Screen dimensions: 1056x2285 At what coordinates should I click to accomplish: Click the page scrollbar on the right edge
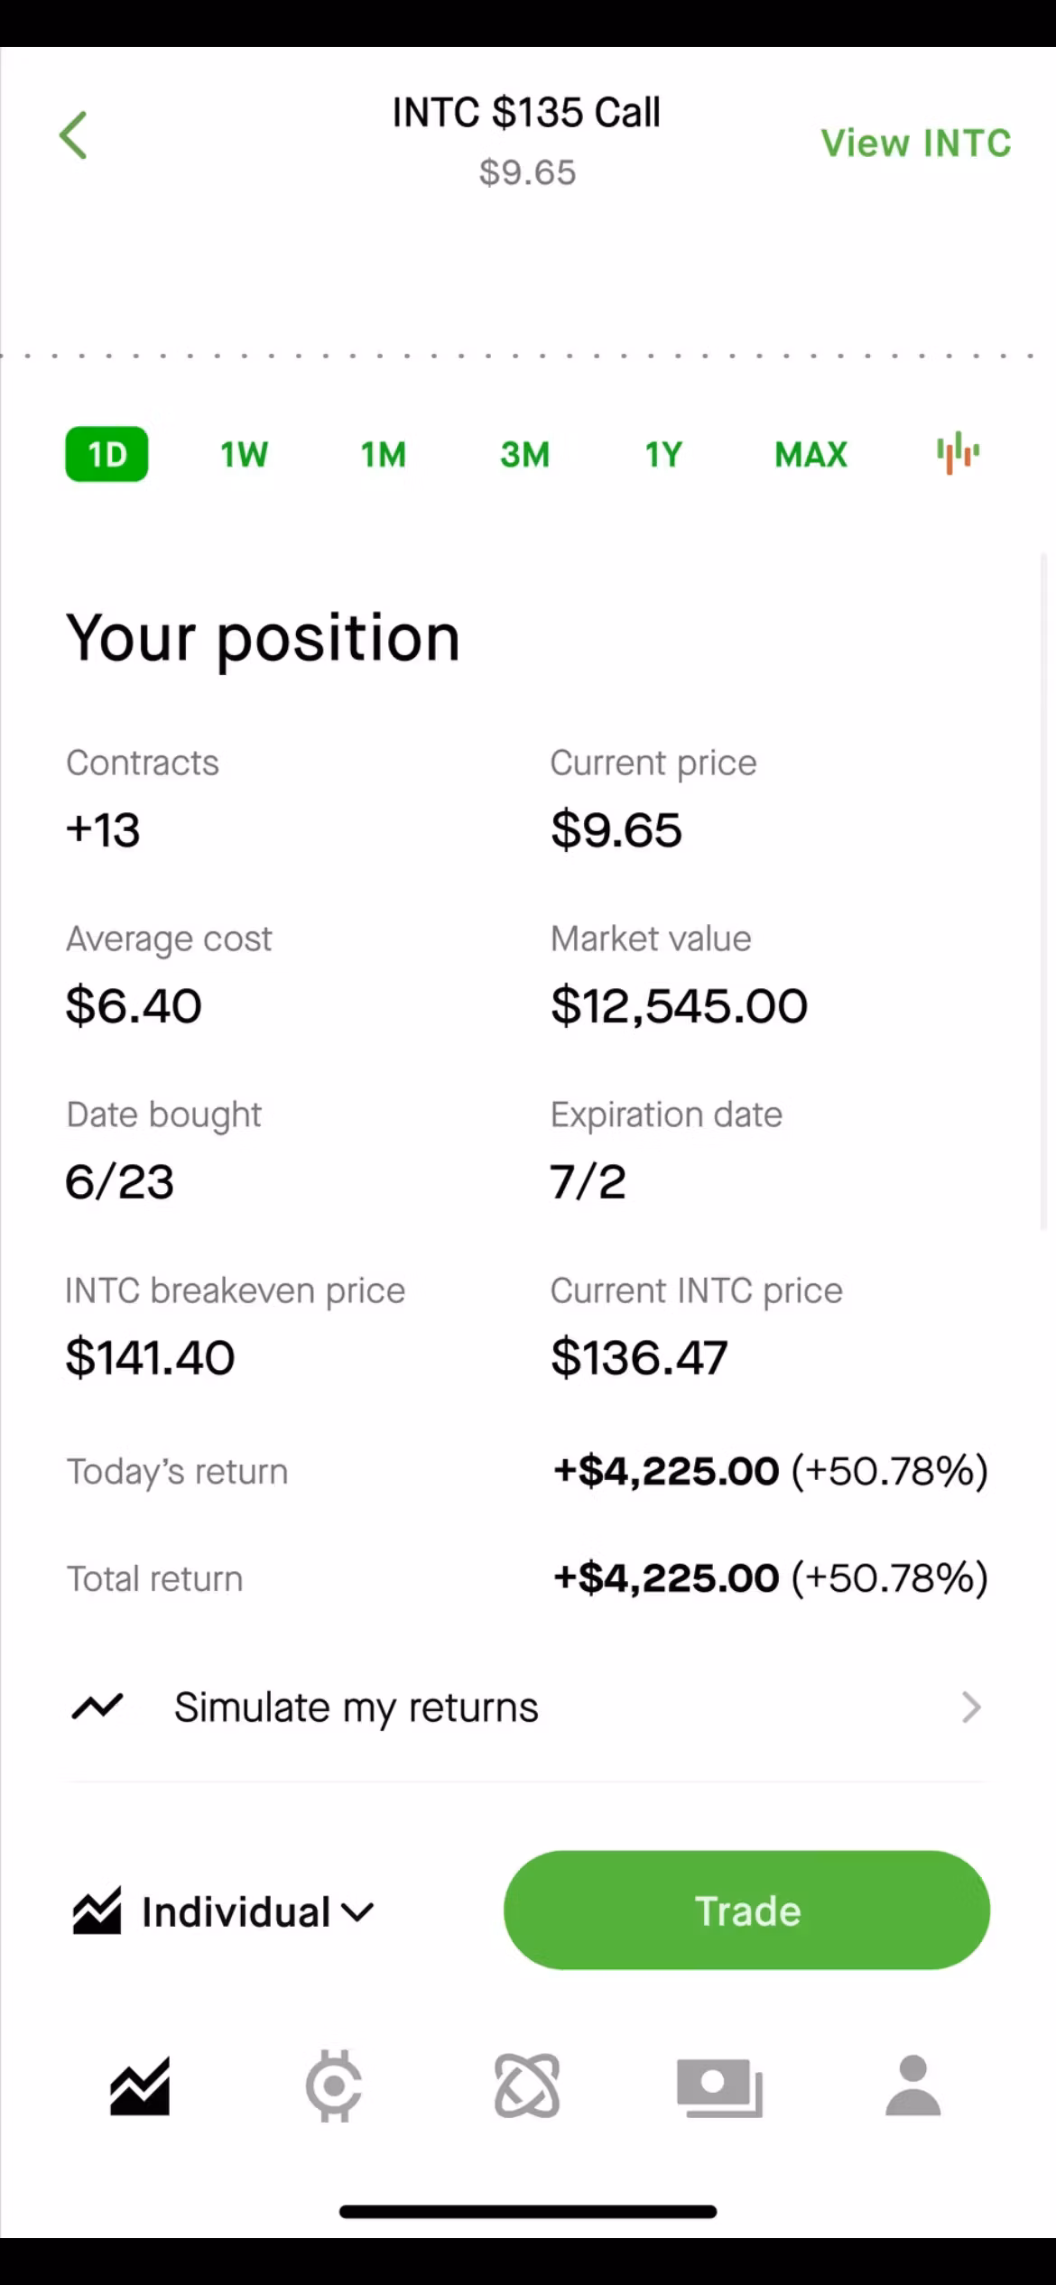coord(1044,892)
